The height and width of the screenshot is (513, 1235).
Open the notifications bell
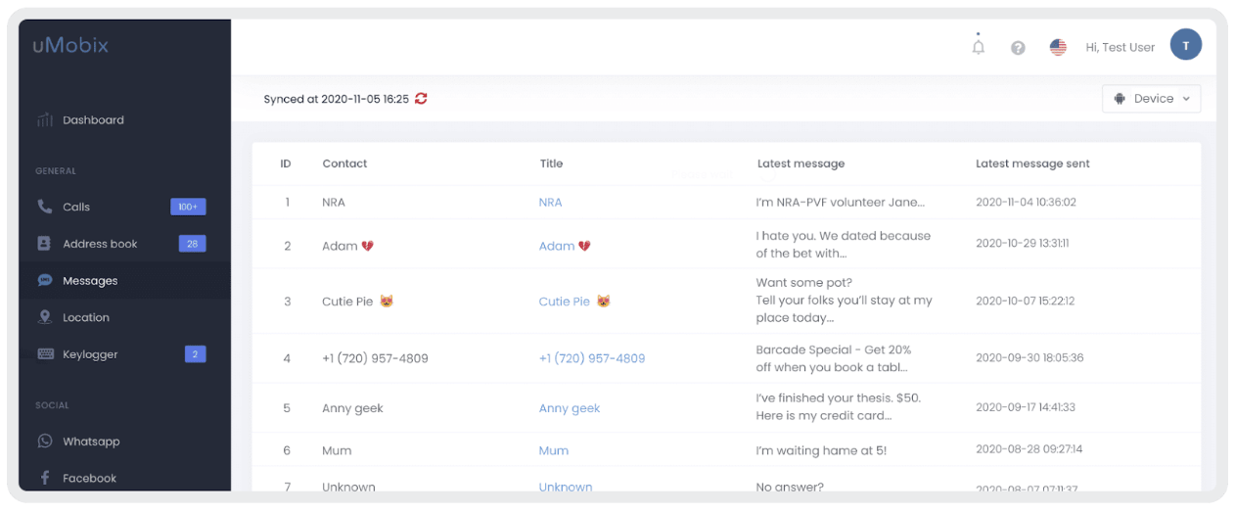[x=978, y=46]
